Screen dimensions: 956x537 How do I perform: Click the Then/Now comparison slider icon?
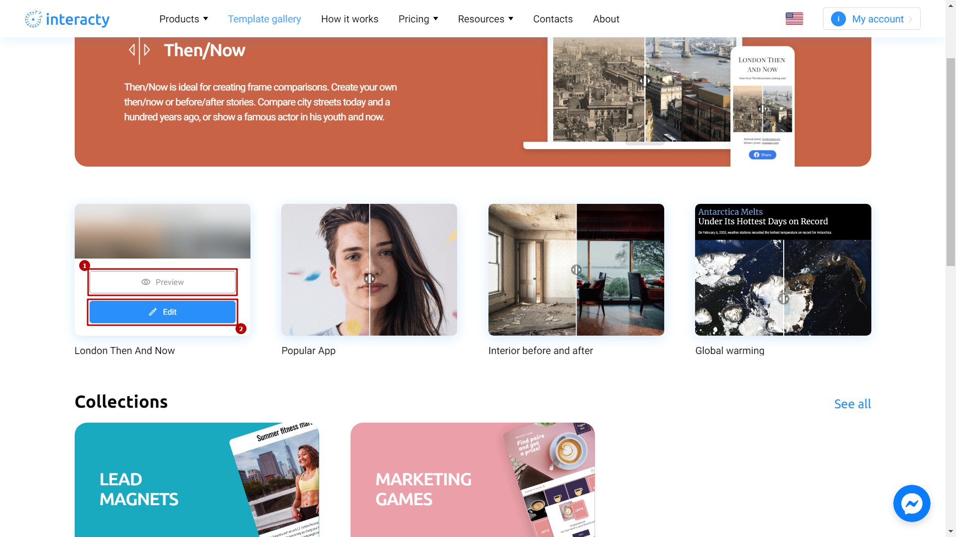click(139, 49)
